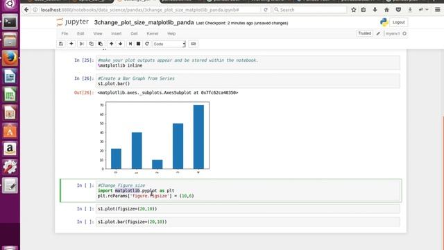
Task: Move the selected cell down
Action: point(120,44)
